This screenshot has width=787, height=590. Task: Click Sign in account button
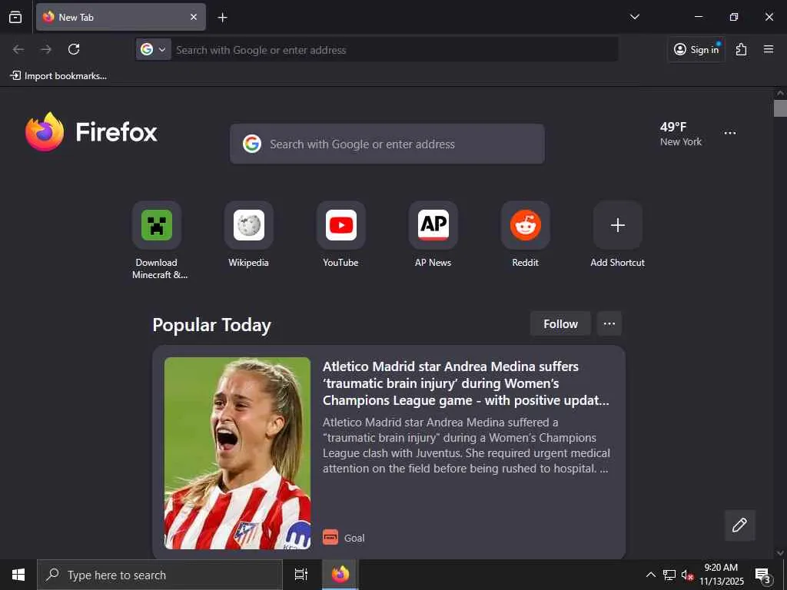(x=696, y=49)
